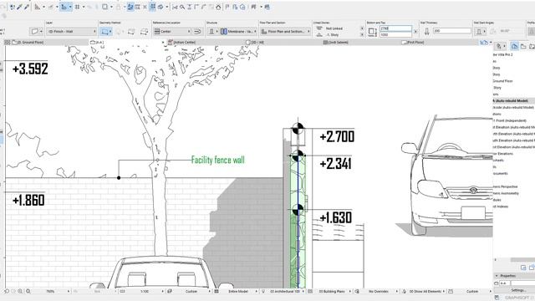Open the Membrane structure material dropdown
The width and height of the screenshot is (535, 301).
click(238, 32)
